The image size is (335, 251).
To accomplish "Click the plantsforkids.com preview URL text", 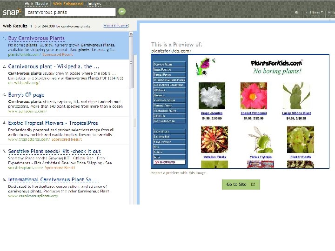I will (171, 51).
